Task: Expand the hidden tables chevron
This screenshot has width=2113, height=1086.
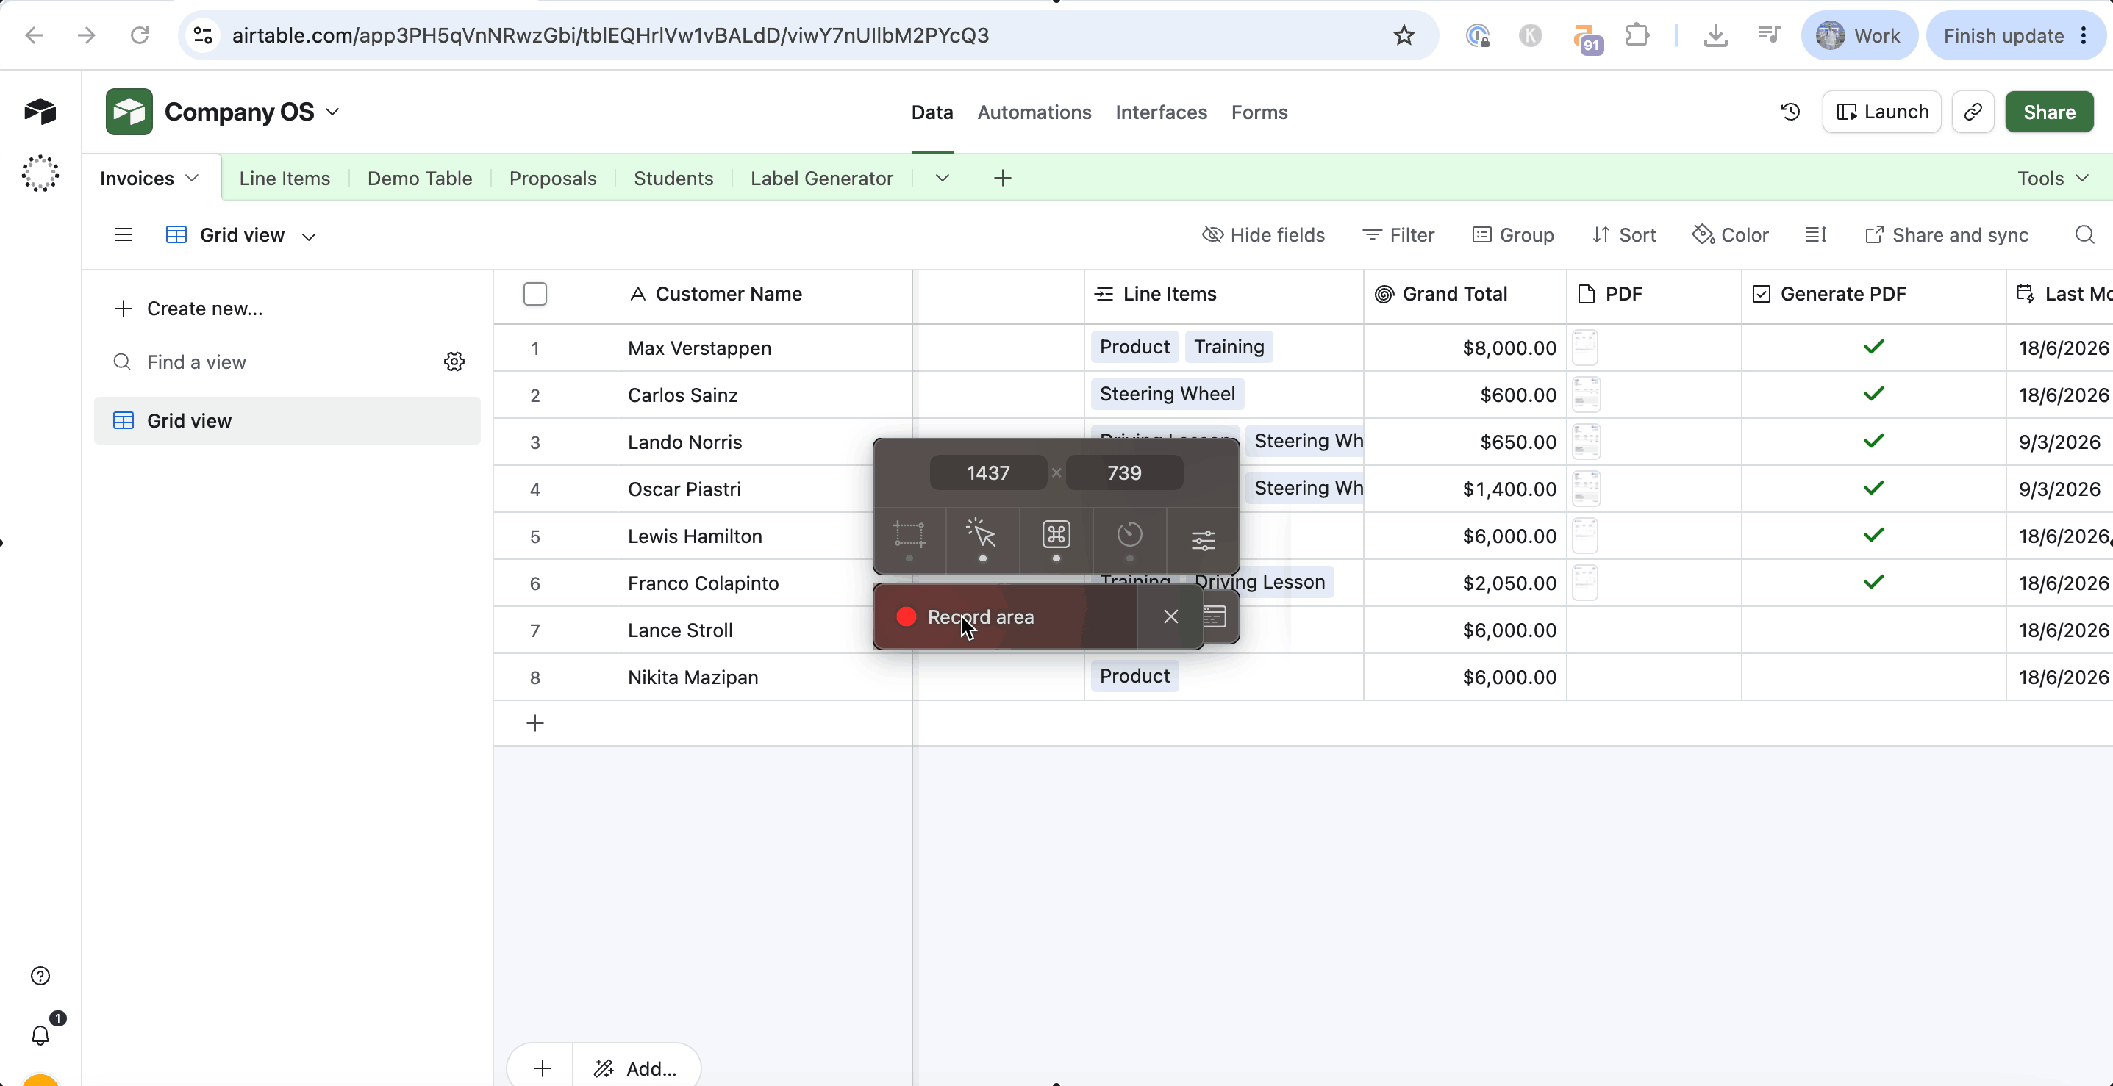Action: click(x=942, y=178)
